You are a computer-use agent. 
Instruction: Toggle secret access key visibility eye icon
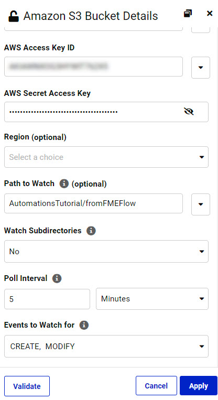coord(189,112)
